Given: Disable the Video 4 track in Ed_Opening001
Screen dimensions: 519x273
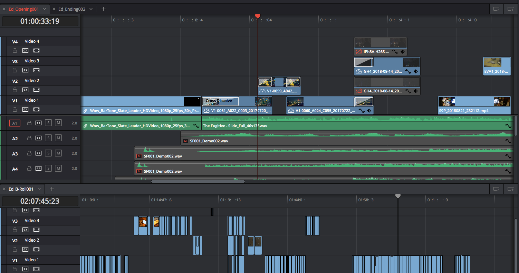Looking at the screenshot, I should point(36,51).
